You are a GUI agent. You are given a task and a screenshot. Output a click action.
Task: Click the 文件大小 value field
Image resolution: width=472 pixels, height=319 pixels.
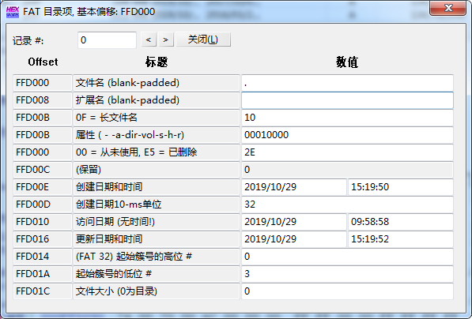[347, 291]
